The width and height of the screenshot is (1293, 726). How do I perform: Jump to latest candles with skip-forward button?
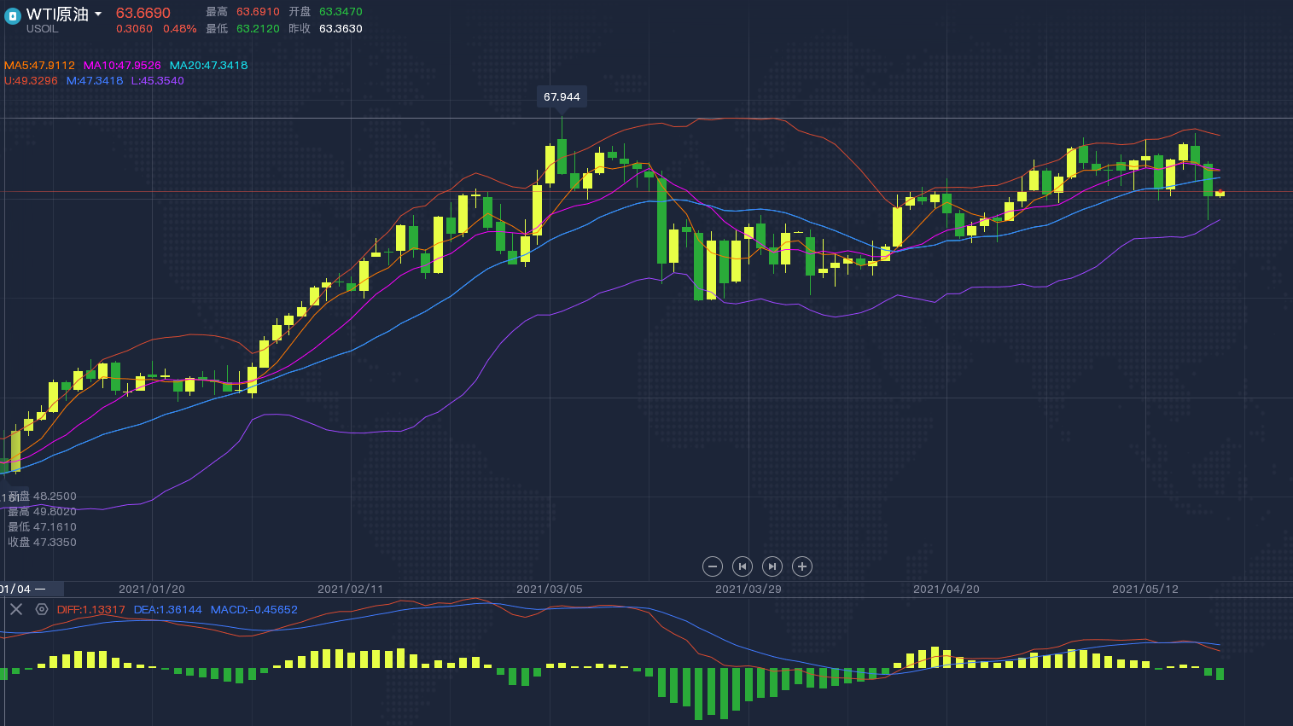[772, 566]
